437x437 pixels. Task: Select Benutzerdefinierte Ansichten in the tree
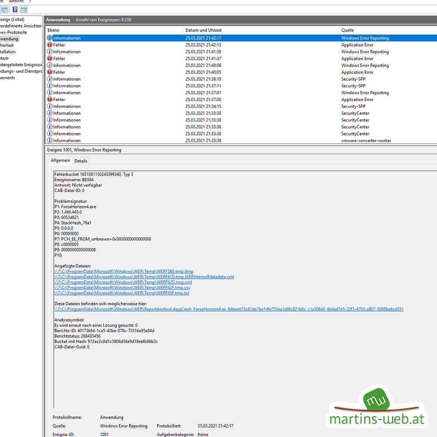[x=21, y=26]
